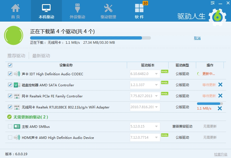This screenshot has width=231, height=158.
Task: Toggle the select-all header checkbox
Action: [x=10, y=65]
